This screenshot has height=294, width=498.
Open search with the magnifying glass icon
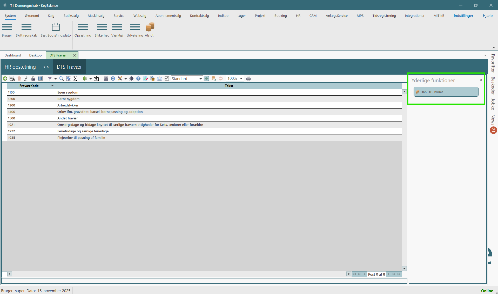click(x=61, y=78)
